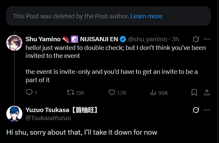Select the deleted post notice box
This screenshot has width=219, height=143.
click(108, 16)
